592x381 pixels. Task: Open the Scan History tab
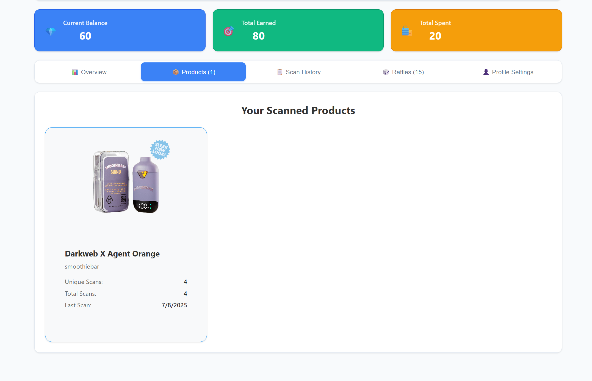point(298,72)
